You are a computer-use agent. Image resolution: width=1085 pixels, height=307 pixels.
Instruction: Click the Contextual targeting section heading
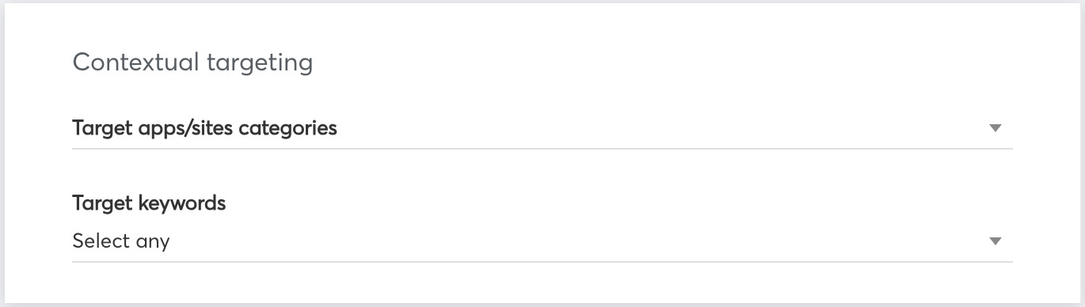click(192, 63)
